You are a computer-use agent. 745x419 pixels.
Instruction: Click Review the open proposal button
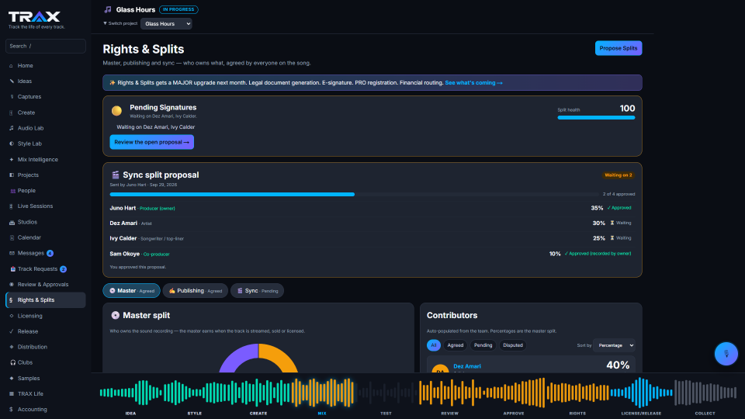coord(151,142)
